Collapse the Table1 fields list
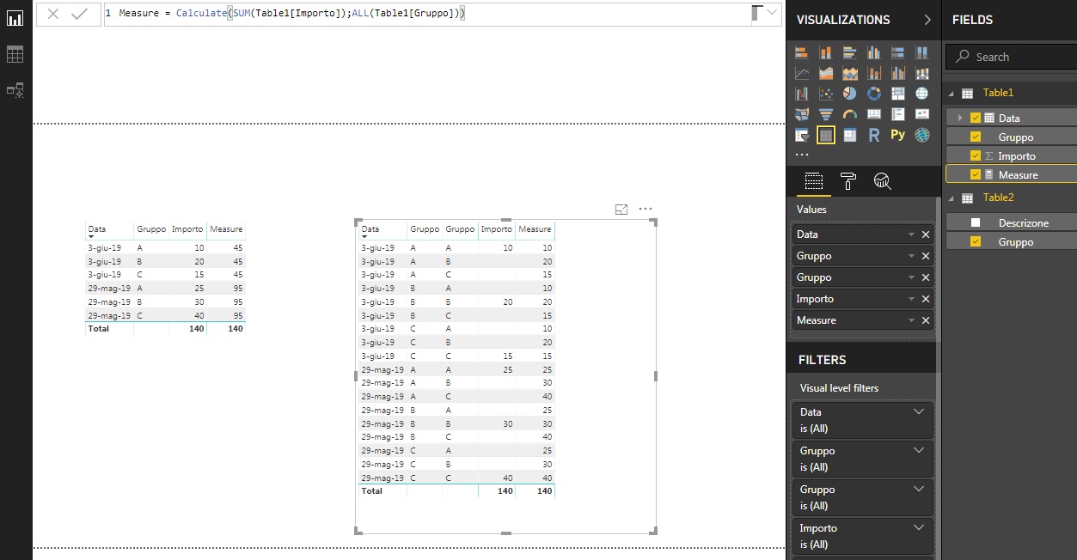Viewport: 1077px width, 560px height. point(952,93)
